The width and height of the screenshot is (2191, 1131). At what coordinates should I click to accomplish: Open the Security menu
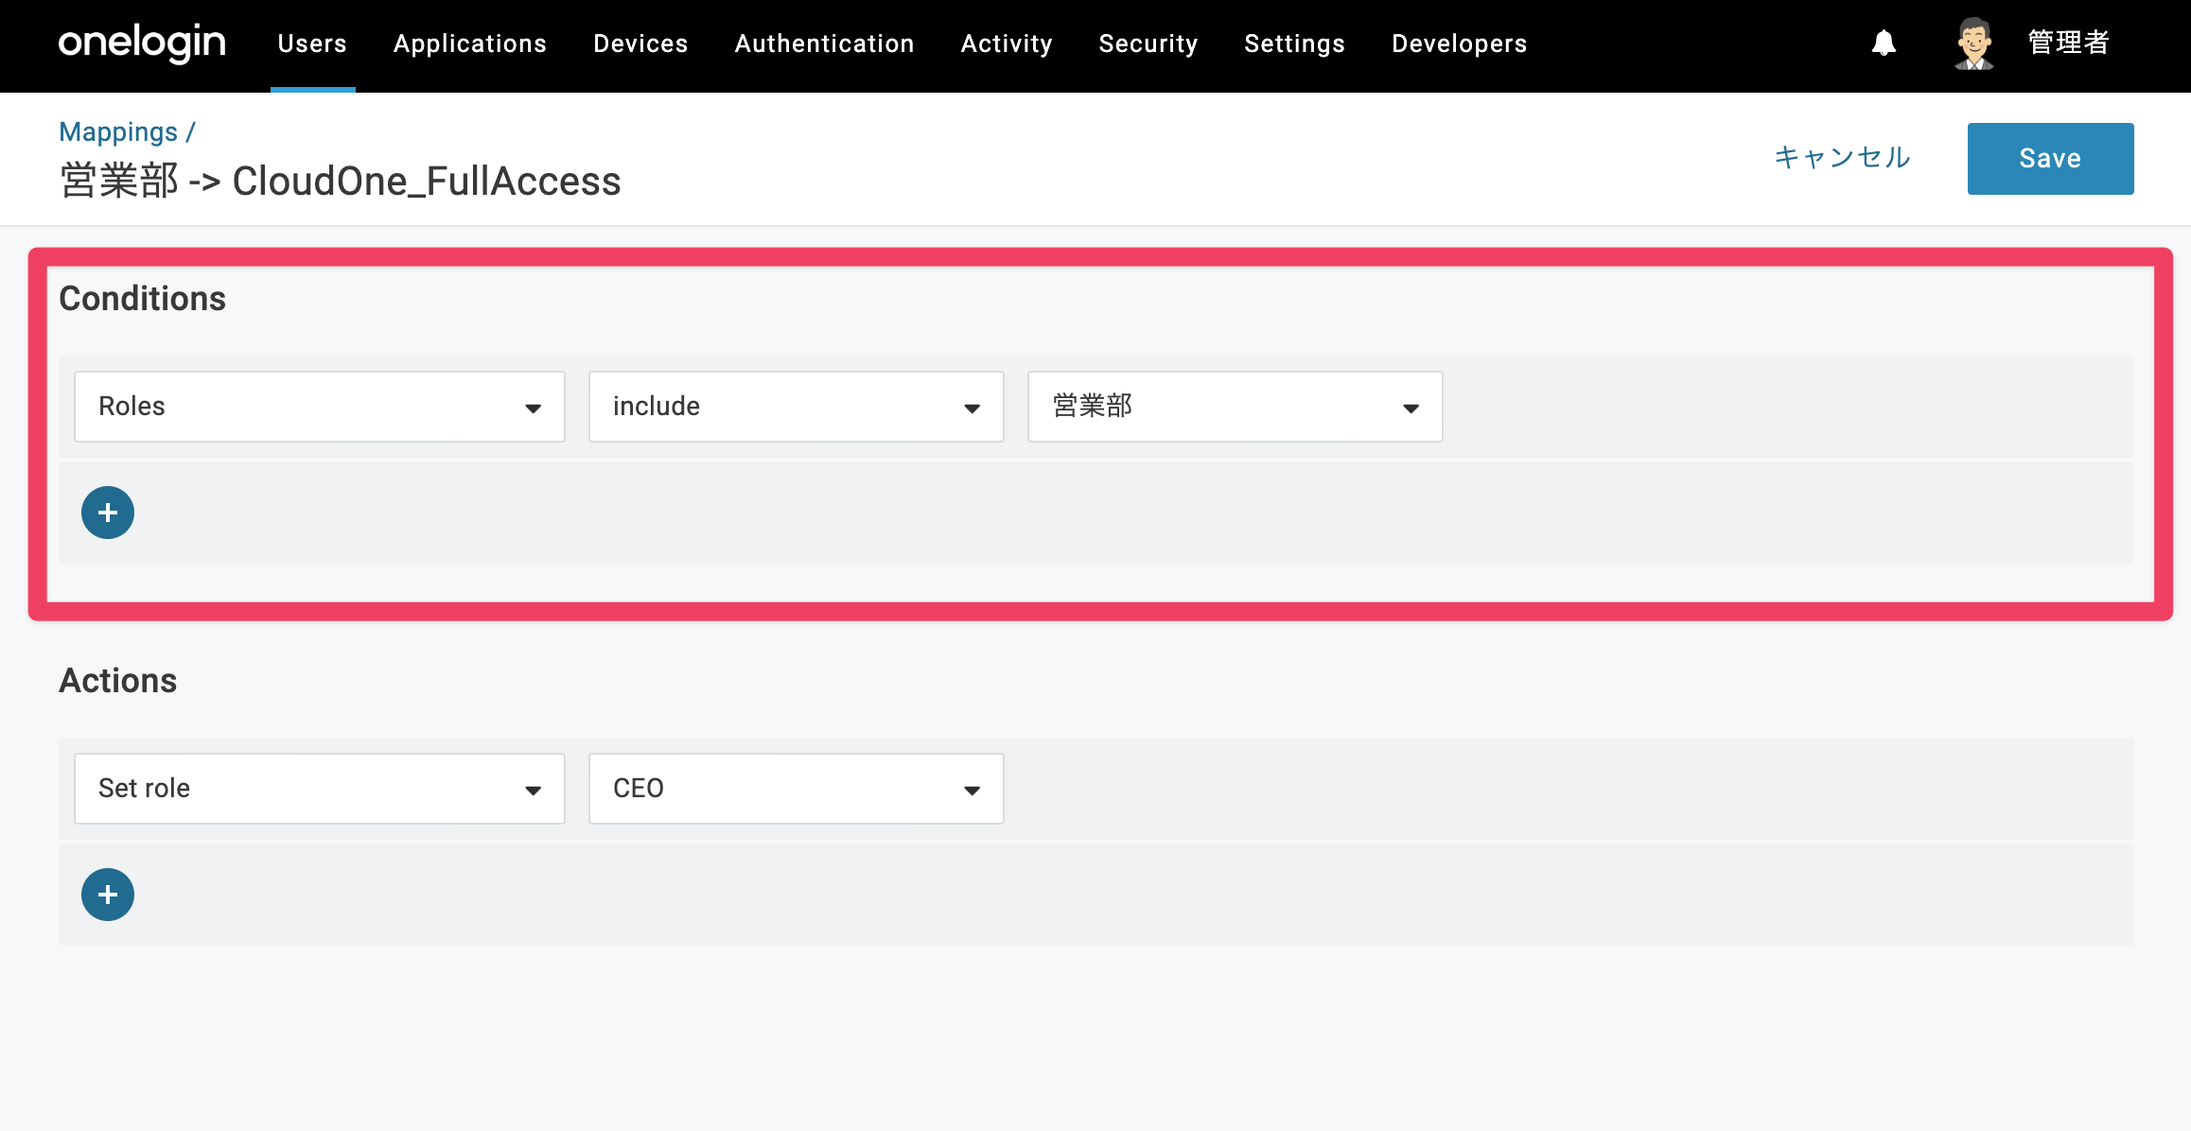click(1148, 43)
